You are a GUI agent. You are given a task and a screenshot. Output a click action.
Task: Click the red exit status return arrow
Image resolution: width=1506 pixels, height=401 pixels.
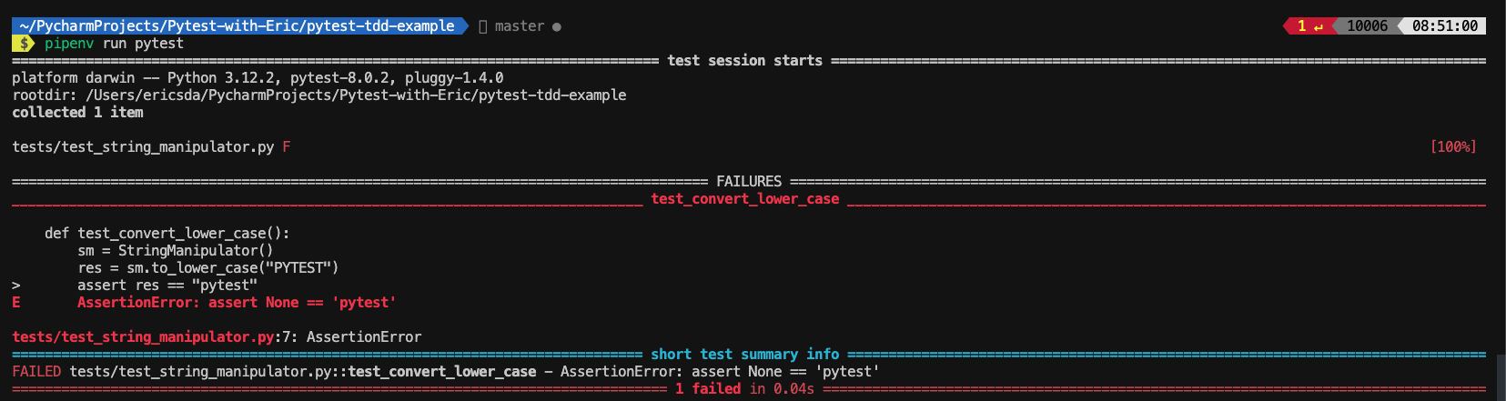[x=1318, y=26]
